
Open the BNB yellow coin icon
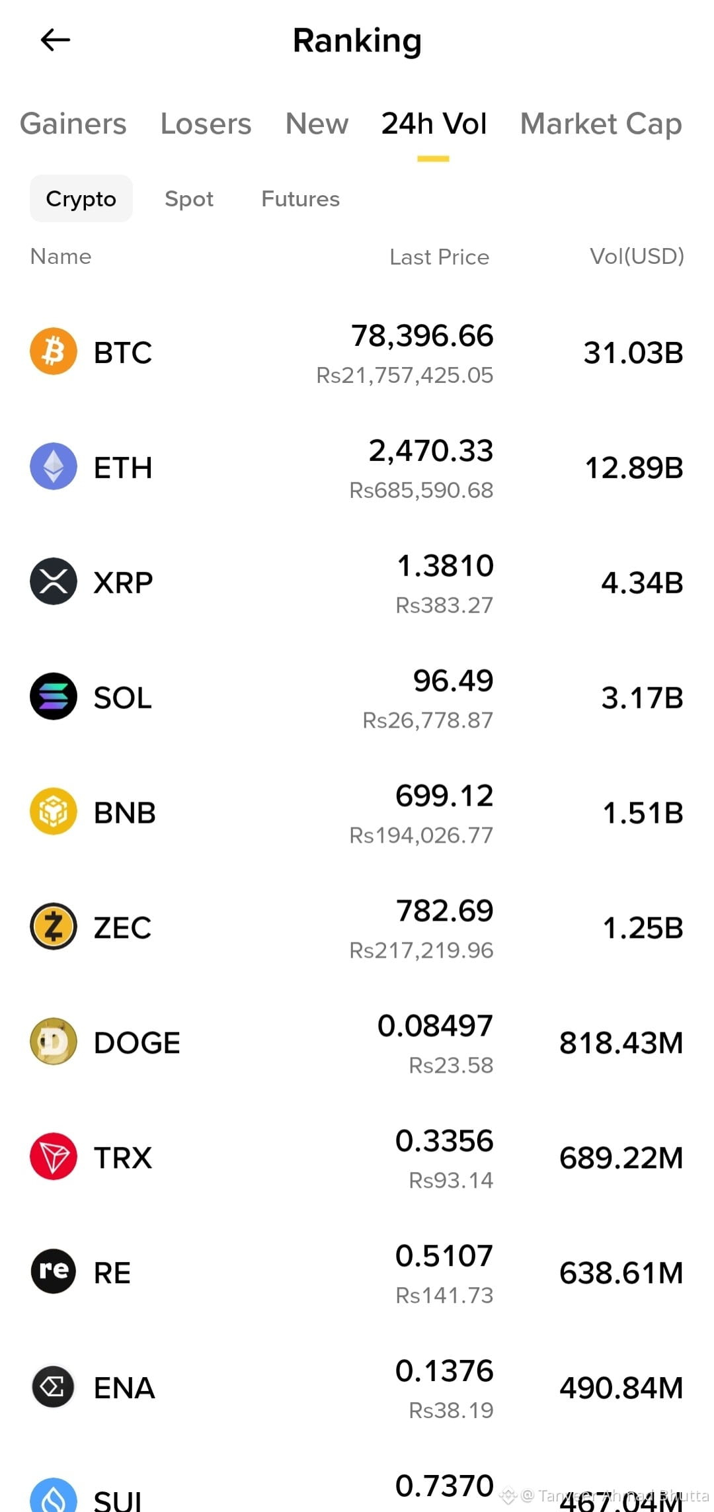(54, 812)
